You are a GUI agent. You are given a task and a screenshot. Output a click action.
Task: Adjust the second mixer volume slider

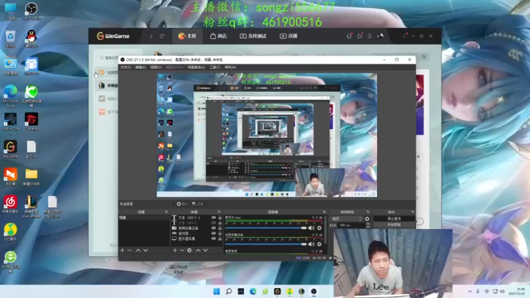click(266, 244)
